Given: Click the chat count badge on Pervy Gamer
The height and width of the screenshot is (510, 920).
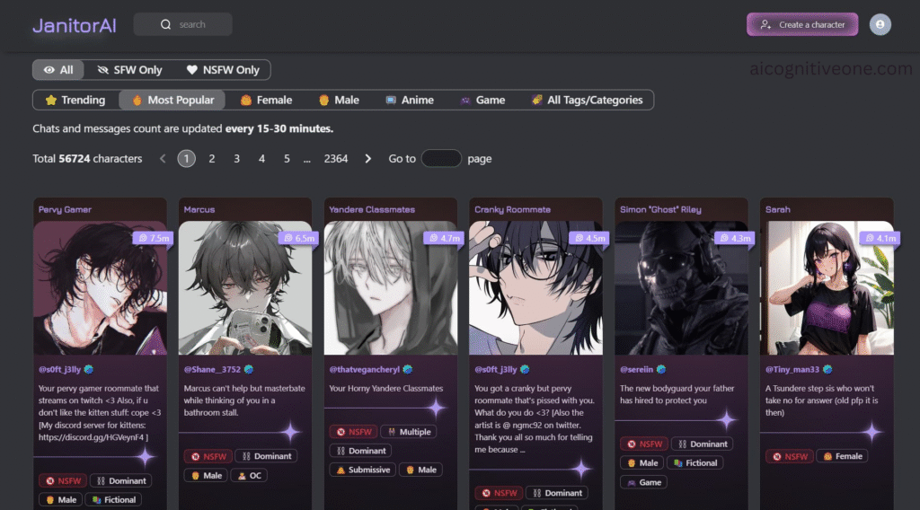Looking at the screenshot, I should click(155, 238).
